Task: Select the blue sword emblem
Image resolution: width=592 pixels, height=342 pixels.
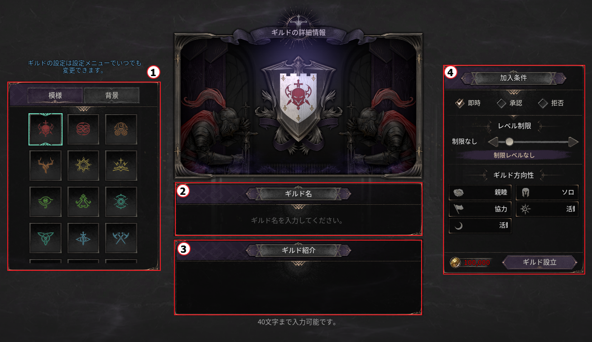Action: [x=83, y=238]
